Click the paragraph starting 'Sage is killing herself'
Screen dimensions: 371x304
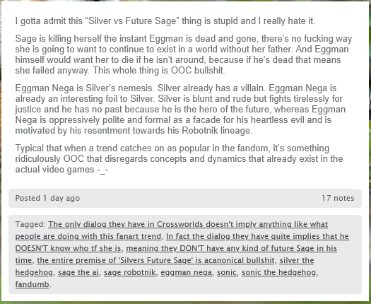pyautogui.click(x=183, y=54)
